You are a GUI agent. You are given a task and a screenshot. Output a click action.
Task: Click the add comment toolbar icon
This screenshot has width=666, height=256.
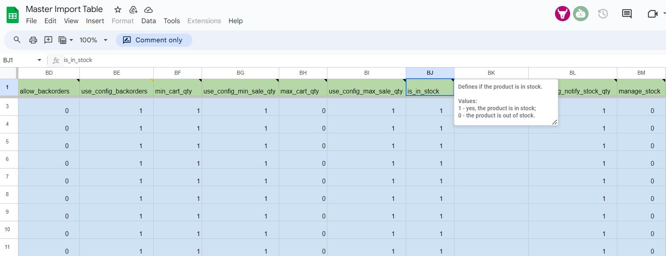point(48,40)
